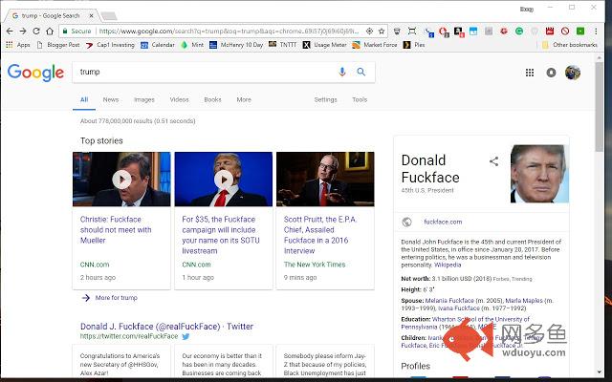Open the search Tools options

click(x=360, y=99)
